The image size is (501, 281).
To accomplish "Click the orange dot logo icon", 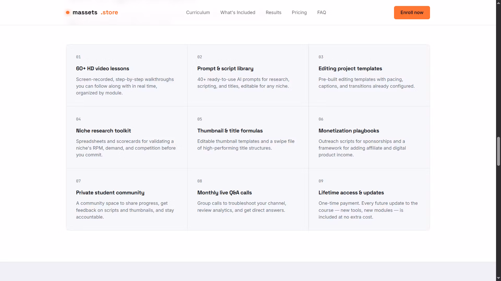I will tap(68, 12).
